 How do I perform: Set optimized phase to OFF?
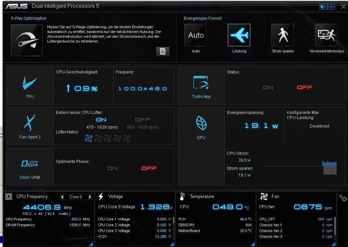point(149,168)
